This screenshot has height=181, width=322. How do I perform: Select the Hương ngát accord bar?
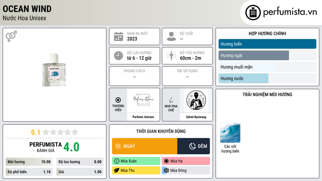267,55
